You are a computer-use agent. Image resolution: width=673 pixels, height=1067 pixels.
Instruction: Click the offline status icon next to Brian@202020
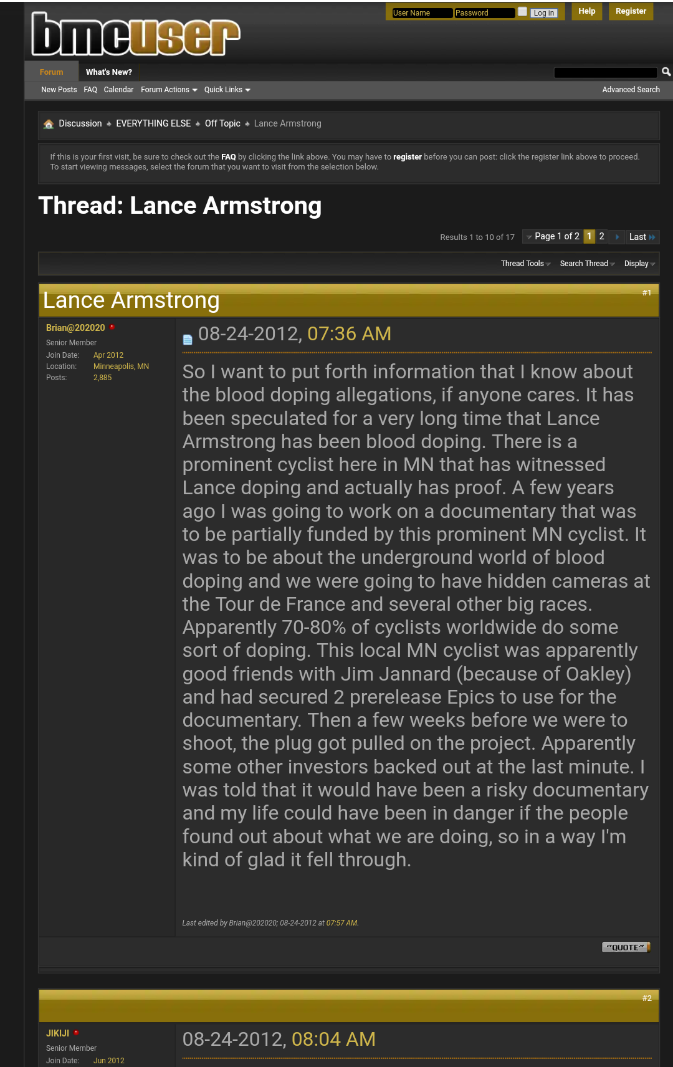pos(112,327)
